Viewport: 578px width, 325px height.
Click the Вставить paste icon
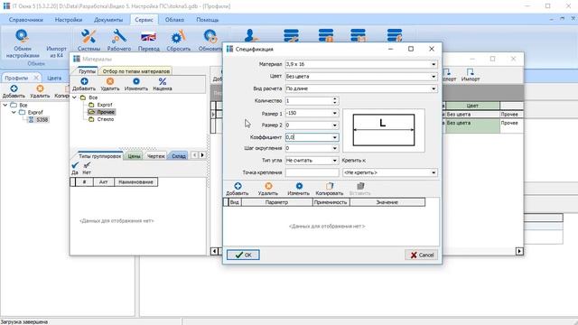tap(360, 189)
